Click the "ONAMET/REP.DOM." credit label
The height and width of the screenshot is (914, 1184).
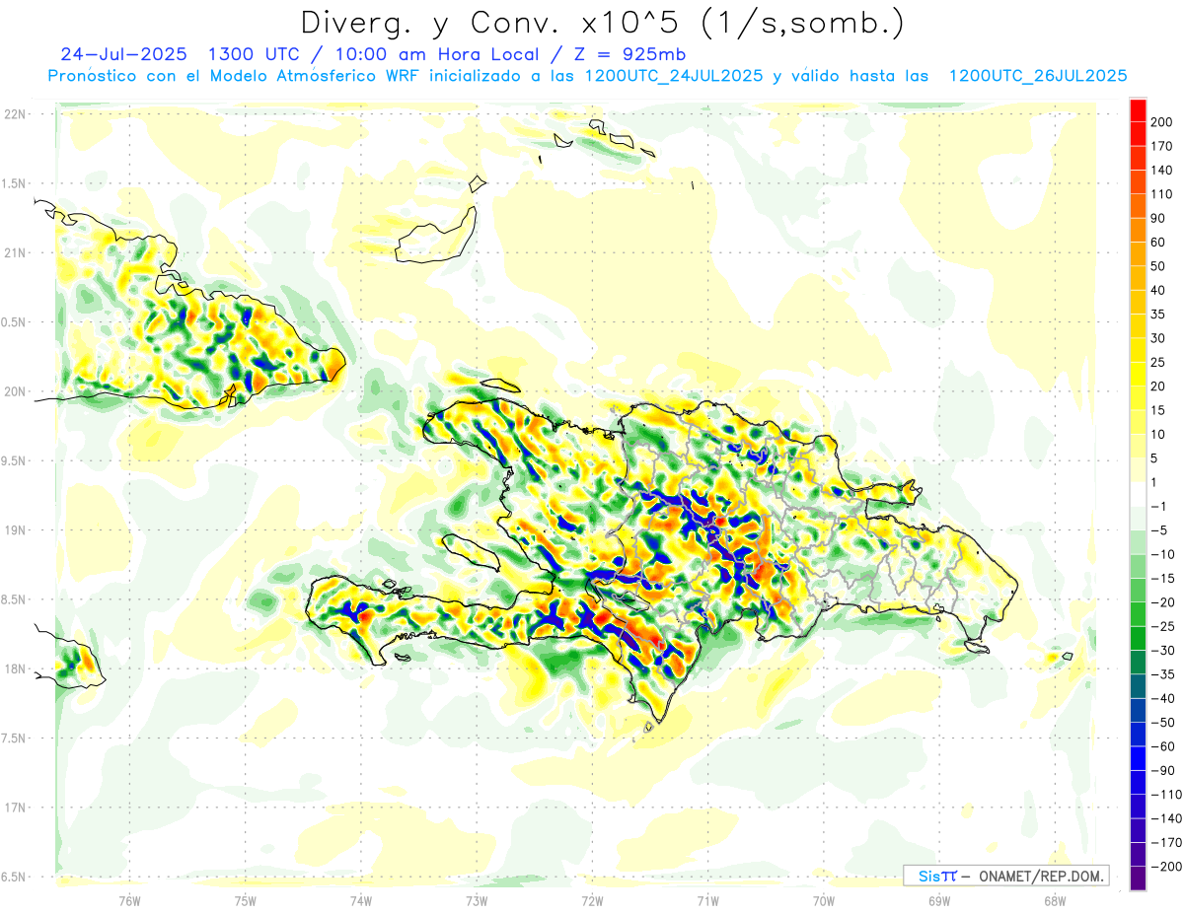(1039, 876)
